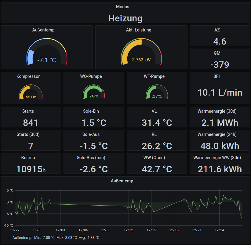Click the RL panel title
Screen dimensions: 251x245
pyautogui.click(x=154, y=134)
